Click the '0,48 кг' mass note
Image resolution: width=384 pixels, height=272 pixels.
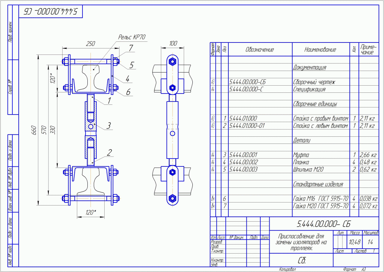[368, 162]
